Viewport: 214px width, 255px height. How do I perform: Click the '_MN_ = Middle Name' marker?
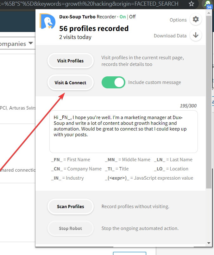tap(128, 160)
